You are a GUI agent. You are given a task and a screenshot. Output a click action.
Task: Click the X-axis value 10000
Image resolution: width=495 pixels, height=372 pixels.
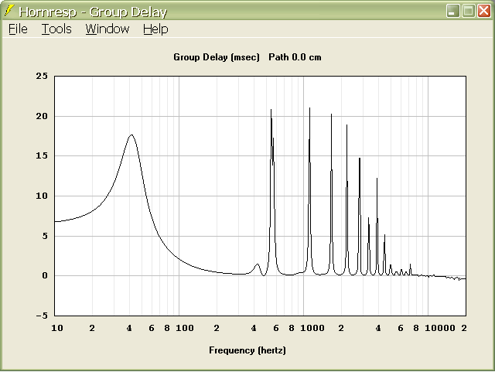(440, 328)
